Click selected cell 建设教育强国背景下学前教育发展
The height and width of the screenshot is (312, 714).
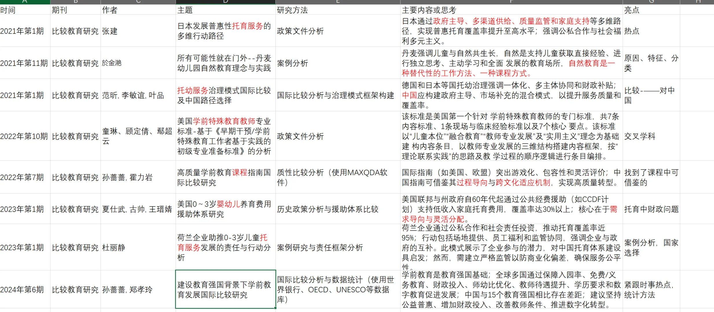pos(225,289)
